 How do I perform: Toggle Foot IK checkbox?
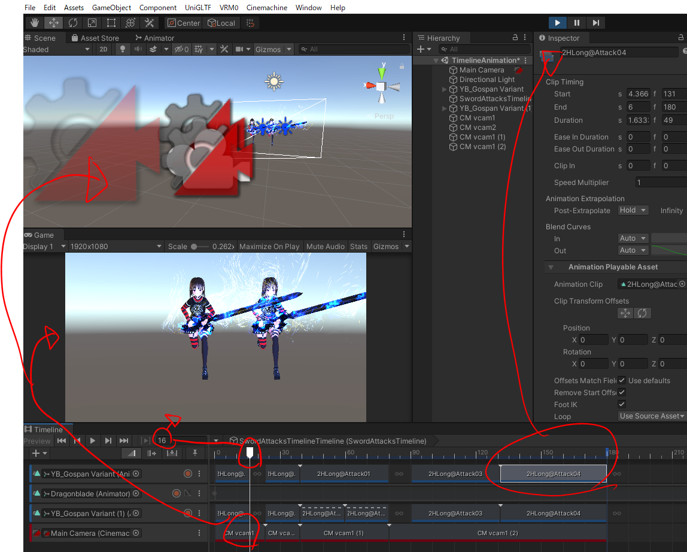(622, 404)
